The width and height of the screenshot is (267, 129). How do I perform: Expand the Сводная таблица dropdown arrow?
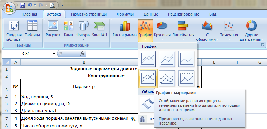coord(22,40)
